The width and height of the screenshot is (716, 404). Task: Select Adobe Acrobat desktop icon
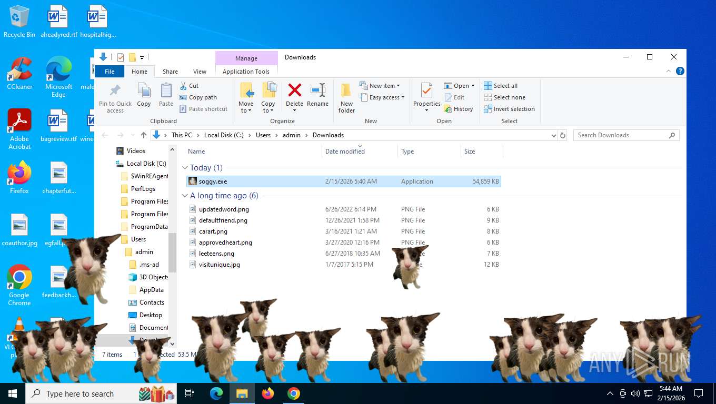pos(19,129)
